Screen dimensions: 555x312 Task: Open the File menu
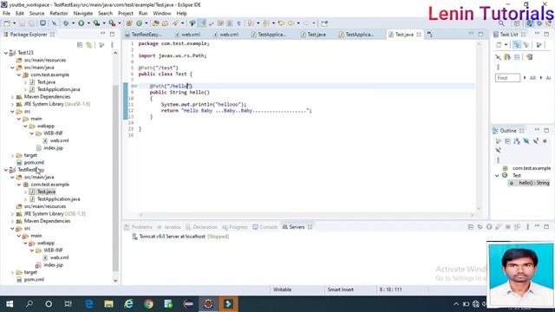click(x=6, y=13)
